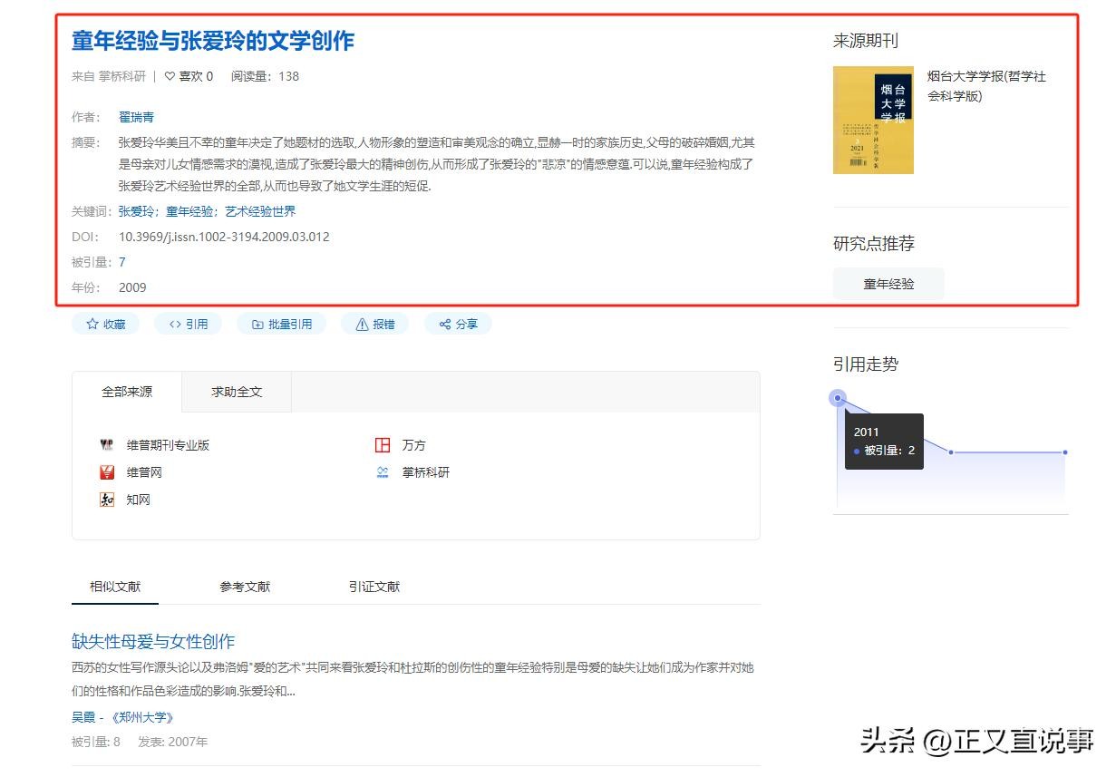The width and height of the screenshot is (1116, 777).
Task: Open 批量引用 batch citation
Action: tap(281, 324)
